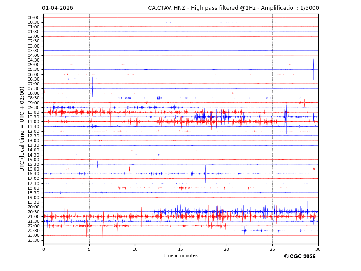Select the 'time in minutes' axis label
The width and height of the screenshot is (361, 271).
click(180, 256)
